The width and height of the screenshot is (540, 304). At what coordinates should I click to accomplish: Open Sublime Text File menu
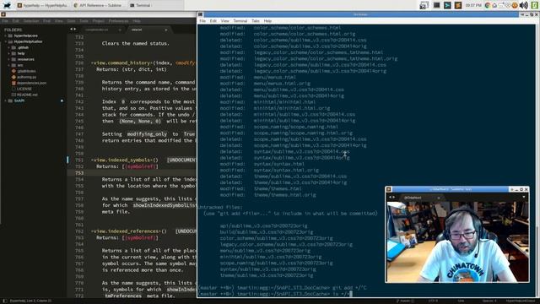pos(5,21)
